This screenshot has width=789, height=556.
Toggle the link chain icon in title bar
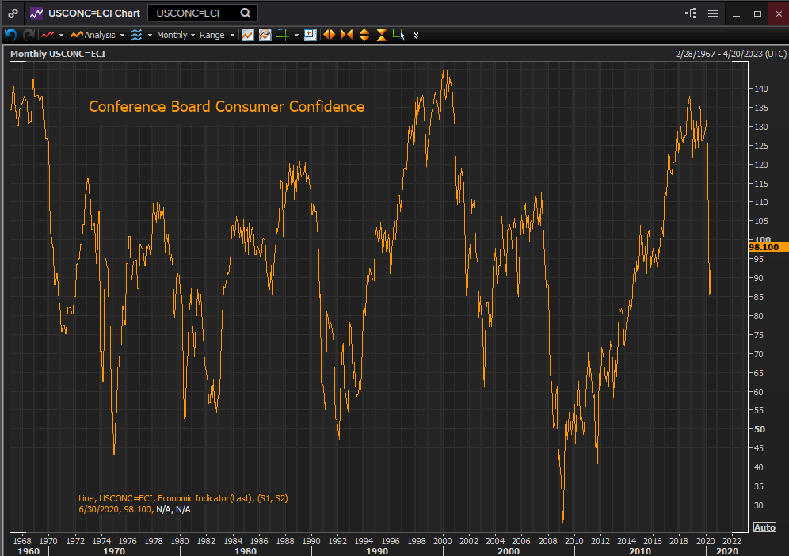pyautogui.click(x=13, y=13)
